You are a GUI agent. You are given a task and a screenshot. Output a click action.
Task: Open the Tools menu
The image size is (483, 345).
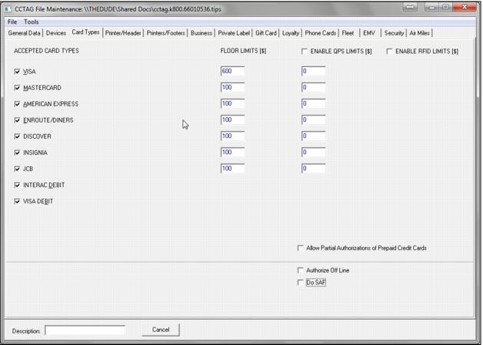coord(31,22)
